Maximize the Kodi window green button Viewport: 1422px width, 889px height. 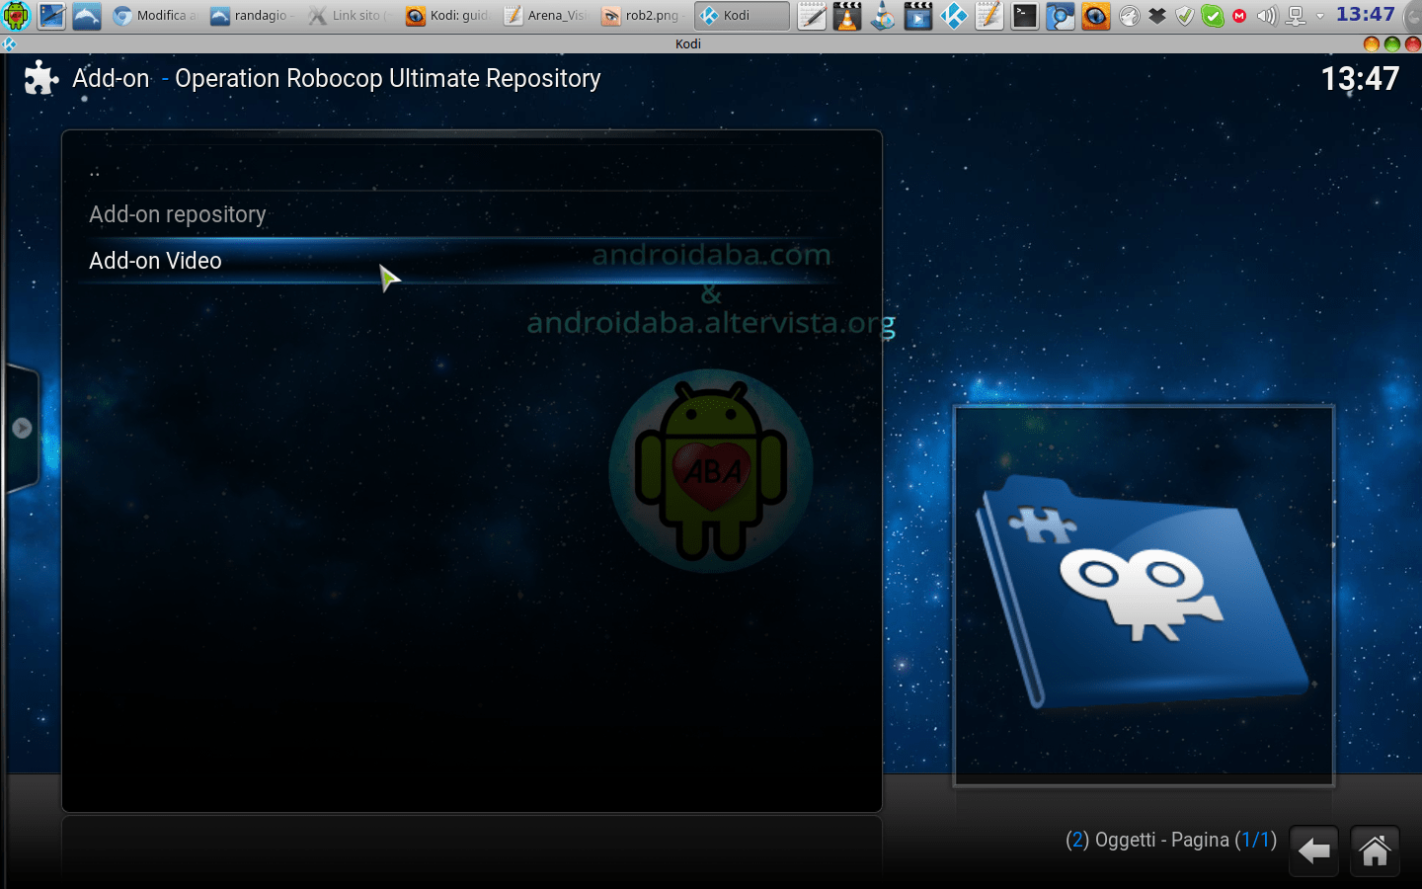coord(1392,43)
